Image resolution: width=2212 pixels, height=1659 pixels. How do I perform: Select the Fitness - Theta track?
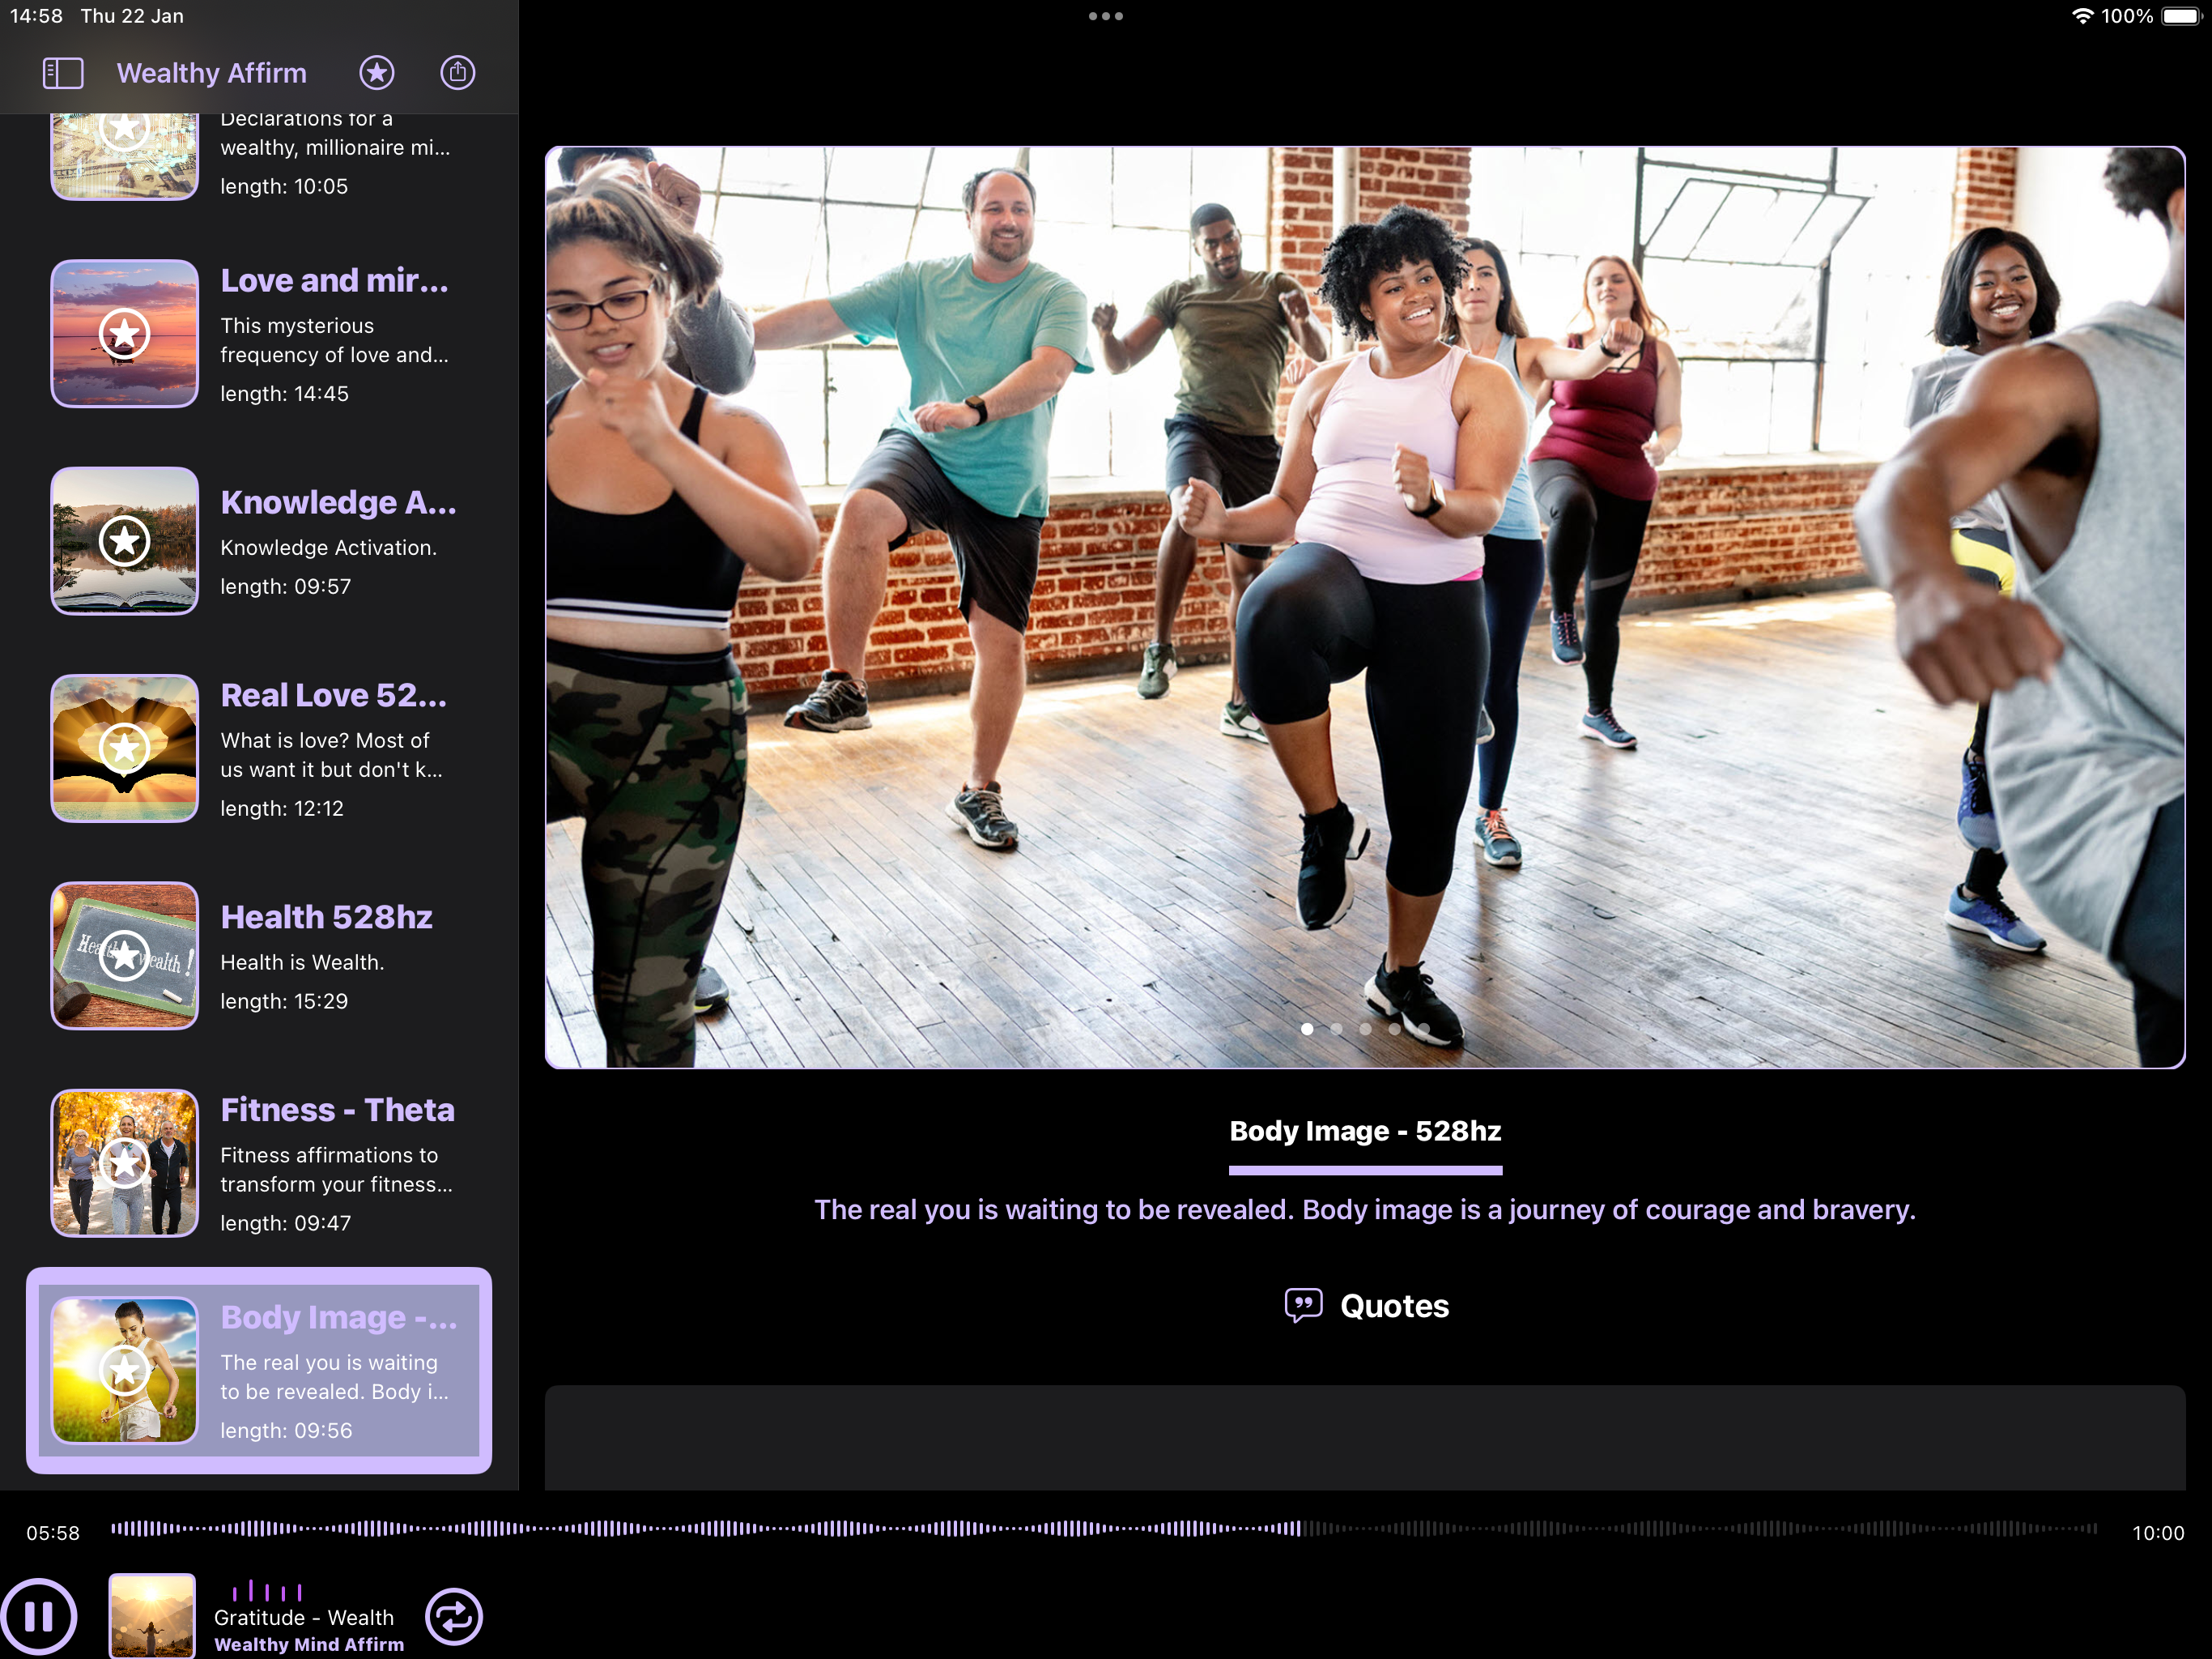259,1162
